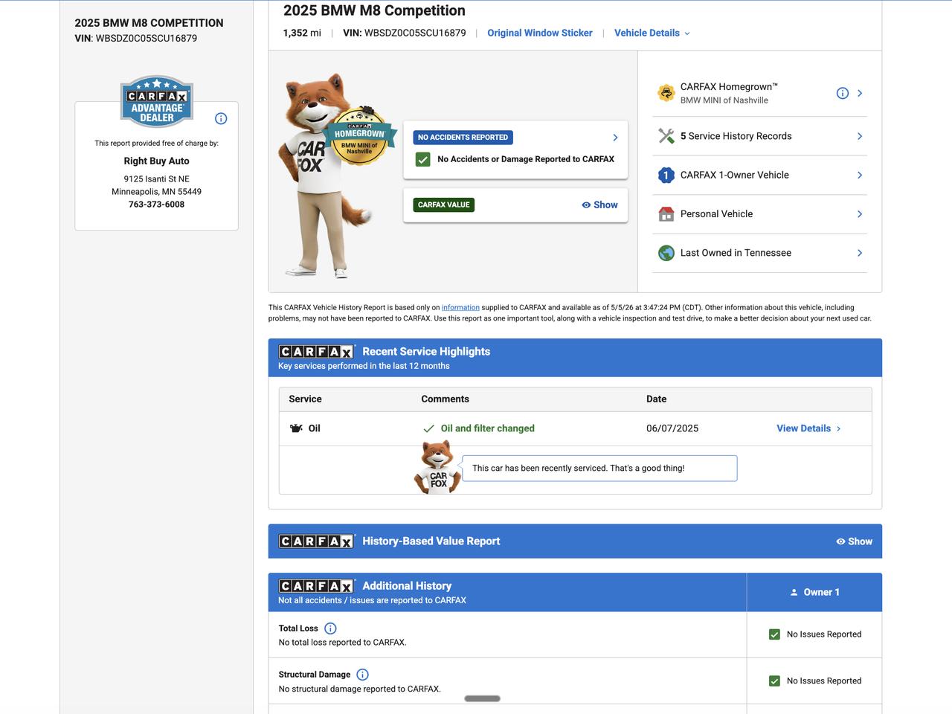Expand the No Accidents Reported chevron
This screenshot has width=952, height=714.
(x=615, y=138)
